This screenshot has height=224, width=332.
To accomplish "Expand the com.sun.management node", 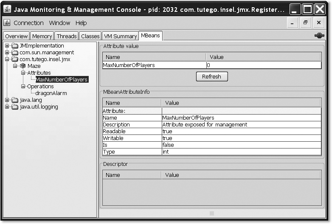I will pos(7,53).
